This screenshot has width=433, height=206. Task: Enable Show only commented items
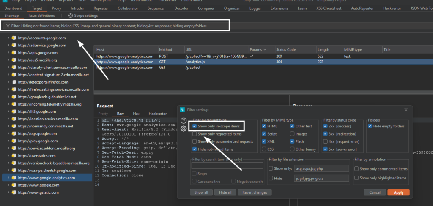pyautogui.click(x=356, y=169)
